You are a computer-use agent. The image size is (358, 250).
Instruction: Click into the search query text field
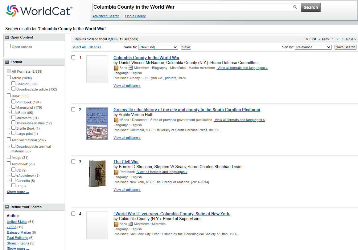coord(191,7)
